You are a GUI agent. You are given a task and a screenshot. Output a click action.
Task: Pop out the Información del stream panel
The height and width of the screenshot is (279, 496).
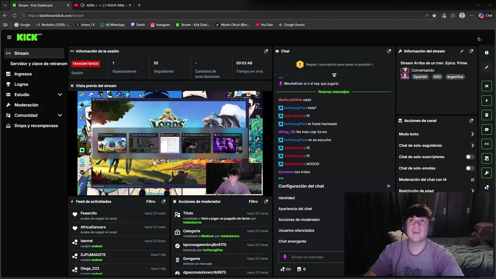click(471, 51)
